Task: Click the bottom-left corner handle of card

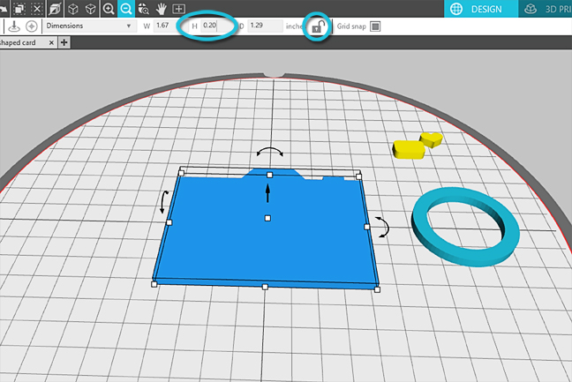Action: click(154, 284)
